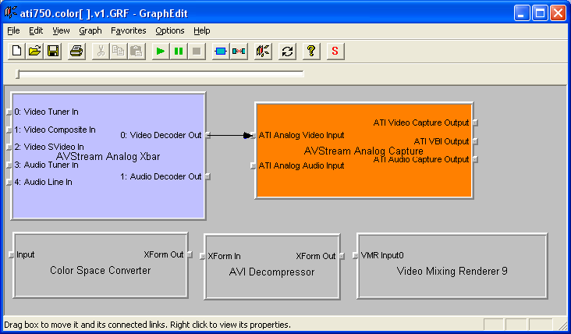Maximize the GraphEdit window
571x334 pixels.
(x=540, y=13)
